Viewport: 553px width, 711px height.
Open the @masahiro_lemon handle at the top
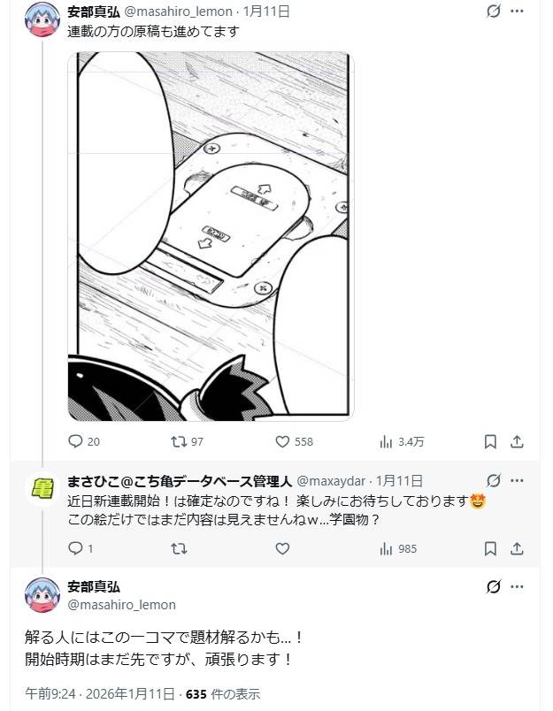178,11
